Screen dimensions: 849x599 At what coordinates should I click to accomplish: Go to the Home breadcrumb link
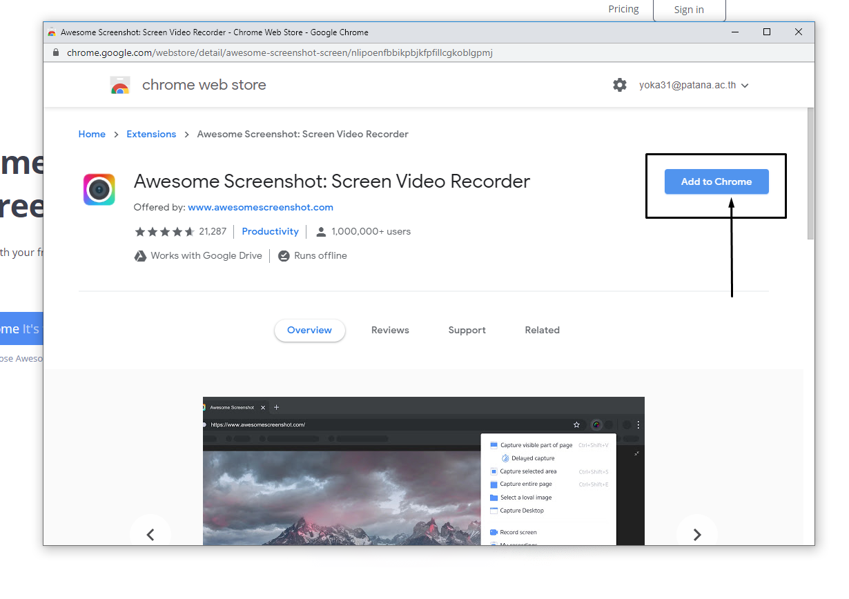(92, 134)
